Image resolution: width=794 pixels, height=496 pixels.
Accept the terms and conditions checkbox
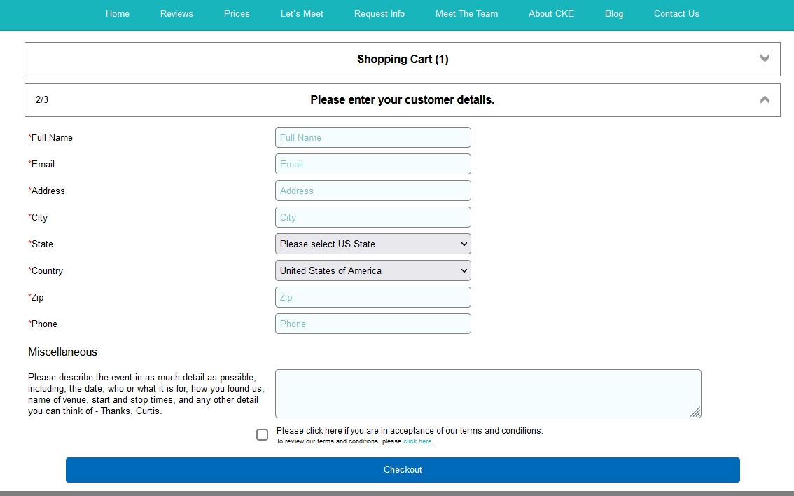[x=262, y=435]
